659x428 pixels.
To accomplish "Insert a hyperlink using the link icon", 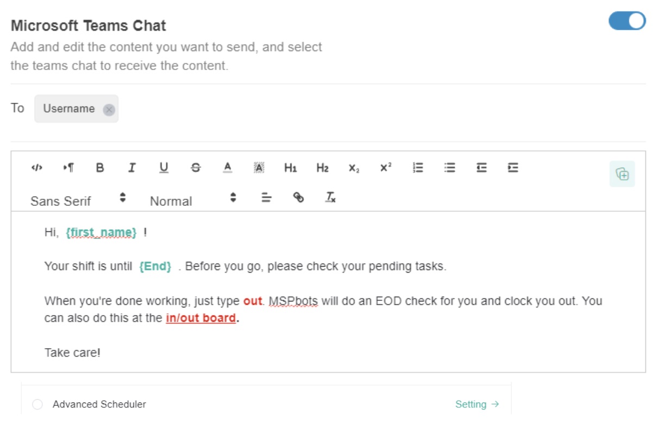I will click(x=299, y=198).
